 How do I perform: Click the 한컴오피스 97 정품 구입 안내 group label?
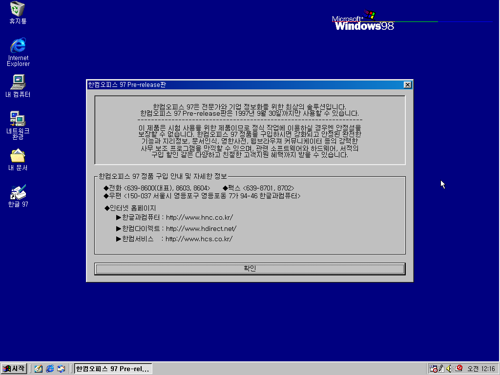[163, 176]
